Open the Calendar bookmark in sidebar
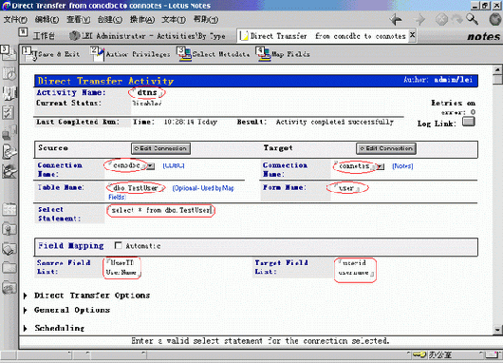Image resolution: width=503 pixels, height=363 pixels. point(9,73)
